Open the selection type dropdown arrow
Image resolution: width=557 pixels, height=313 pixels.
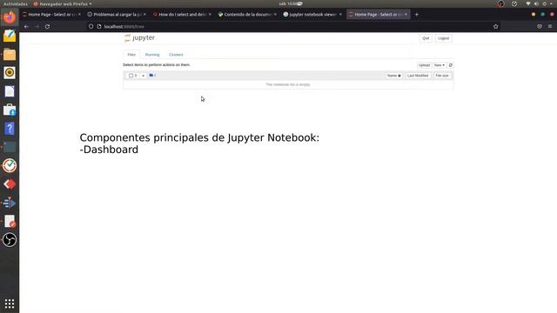point(143,76)
